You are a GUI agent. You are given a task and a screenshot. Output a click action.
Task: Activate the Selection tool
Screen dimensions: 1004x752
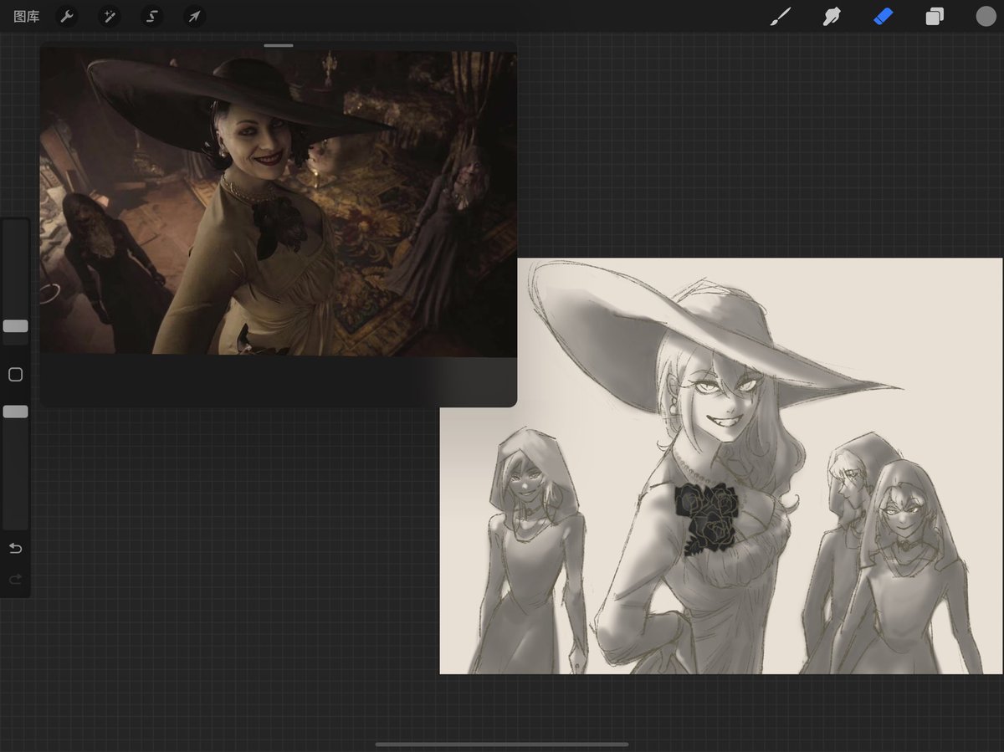151,17
